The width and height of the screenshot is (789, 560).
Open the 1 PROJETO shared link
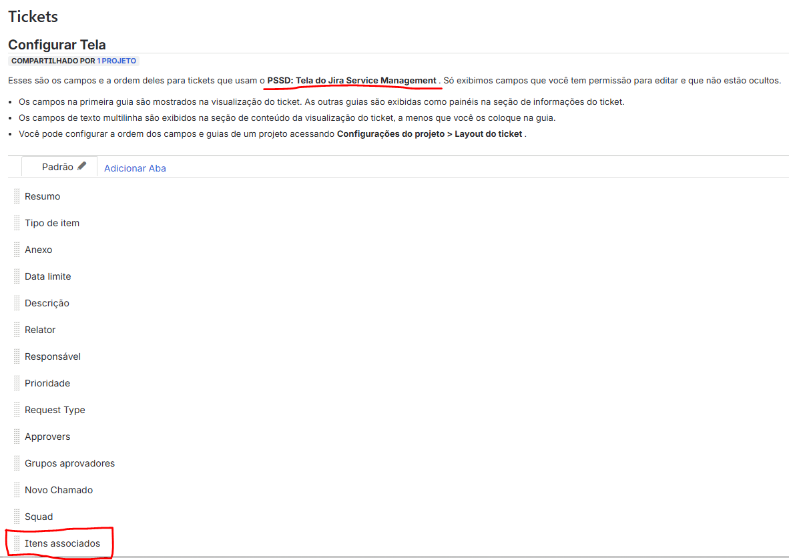click(116, 61)
